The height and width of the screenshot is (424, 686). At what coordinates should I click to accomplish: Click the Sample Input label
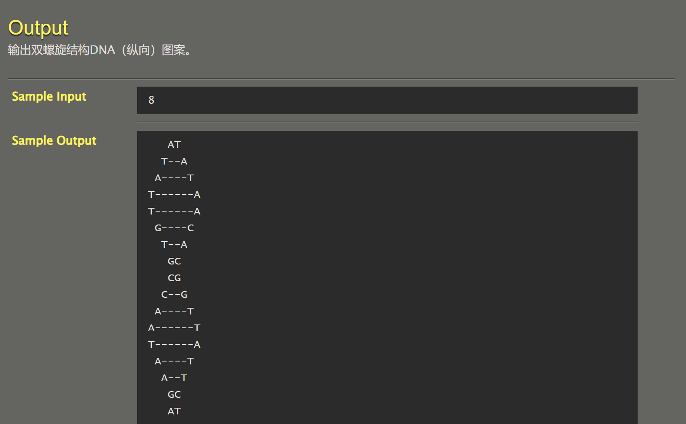49,97
